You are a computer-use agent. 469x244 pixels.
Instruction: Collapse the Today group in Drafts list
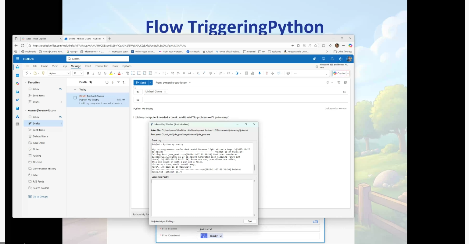75,89
